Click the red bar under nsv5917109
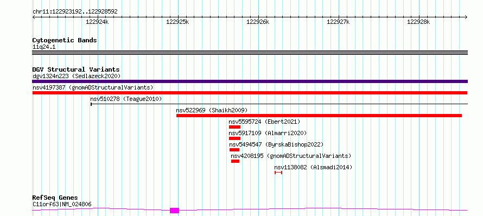The height and width of the screenshot is (216, 483). click(x=234, y=138)
